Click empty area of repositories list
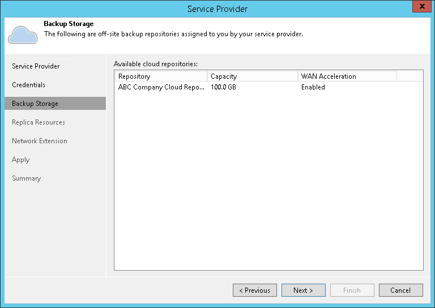435x308 pixels. coord(268,180)
